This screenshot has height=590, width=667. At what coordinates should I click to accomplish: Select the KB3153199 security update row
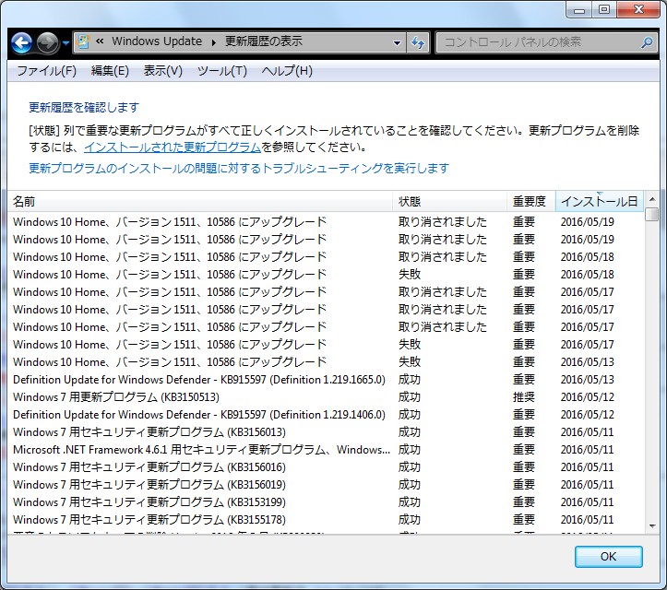click(x=326, y=502)
